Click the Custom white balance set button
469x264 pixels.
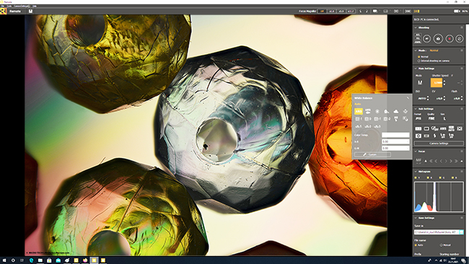[x=372, y=154]
